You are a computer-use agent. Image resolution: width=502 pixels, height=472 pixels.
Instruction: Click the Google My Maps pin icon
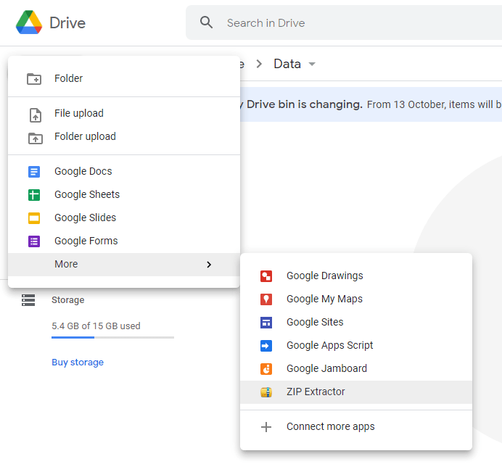pos(266,299)
